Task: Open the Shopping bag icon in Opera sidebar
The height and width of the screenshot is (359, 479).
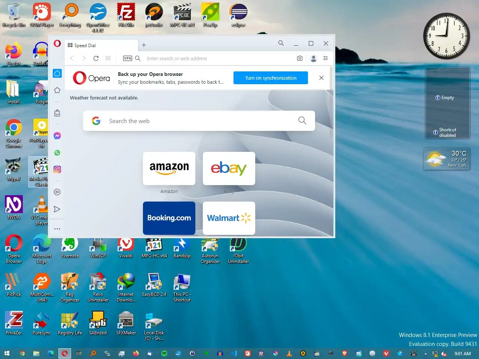Action: [57, 113]
